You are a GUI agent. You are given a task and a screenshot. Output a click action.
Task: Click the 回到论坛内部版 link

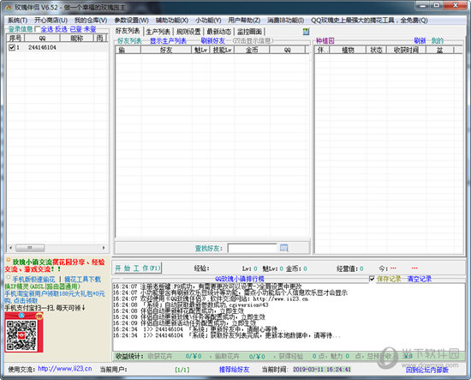point(426,370)
